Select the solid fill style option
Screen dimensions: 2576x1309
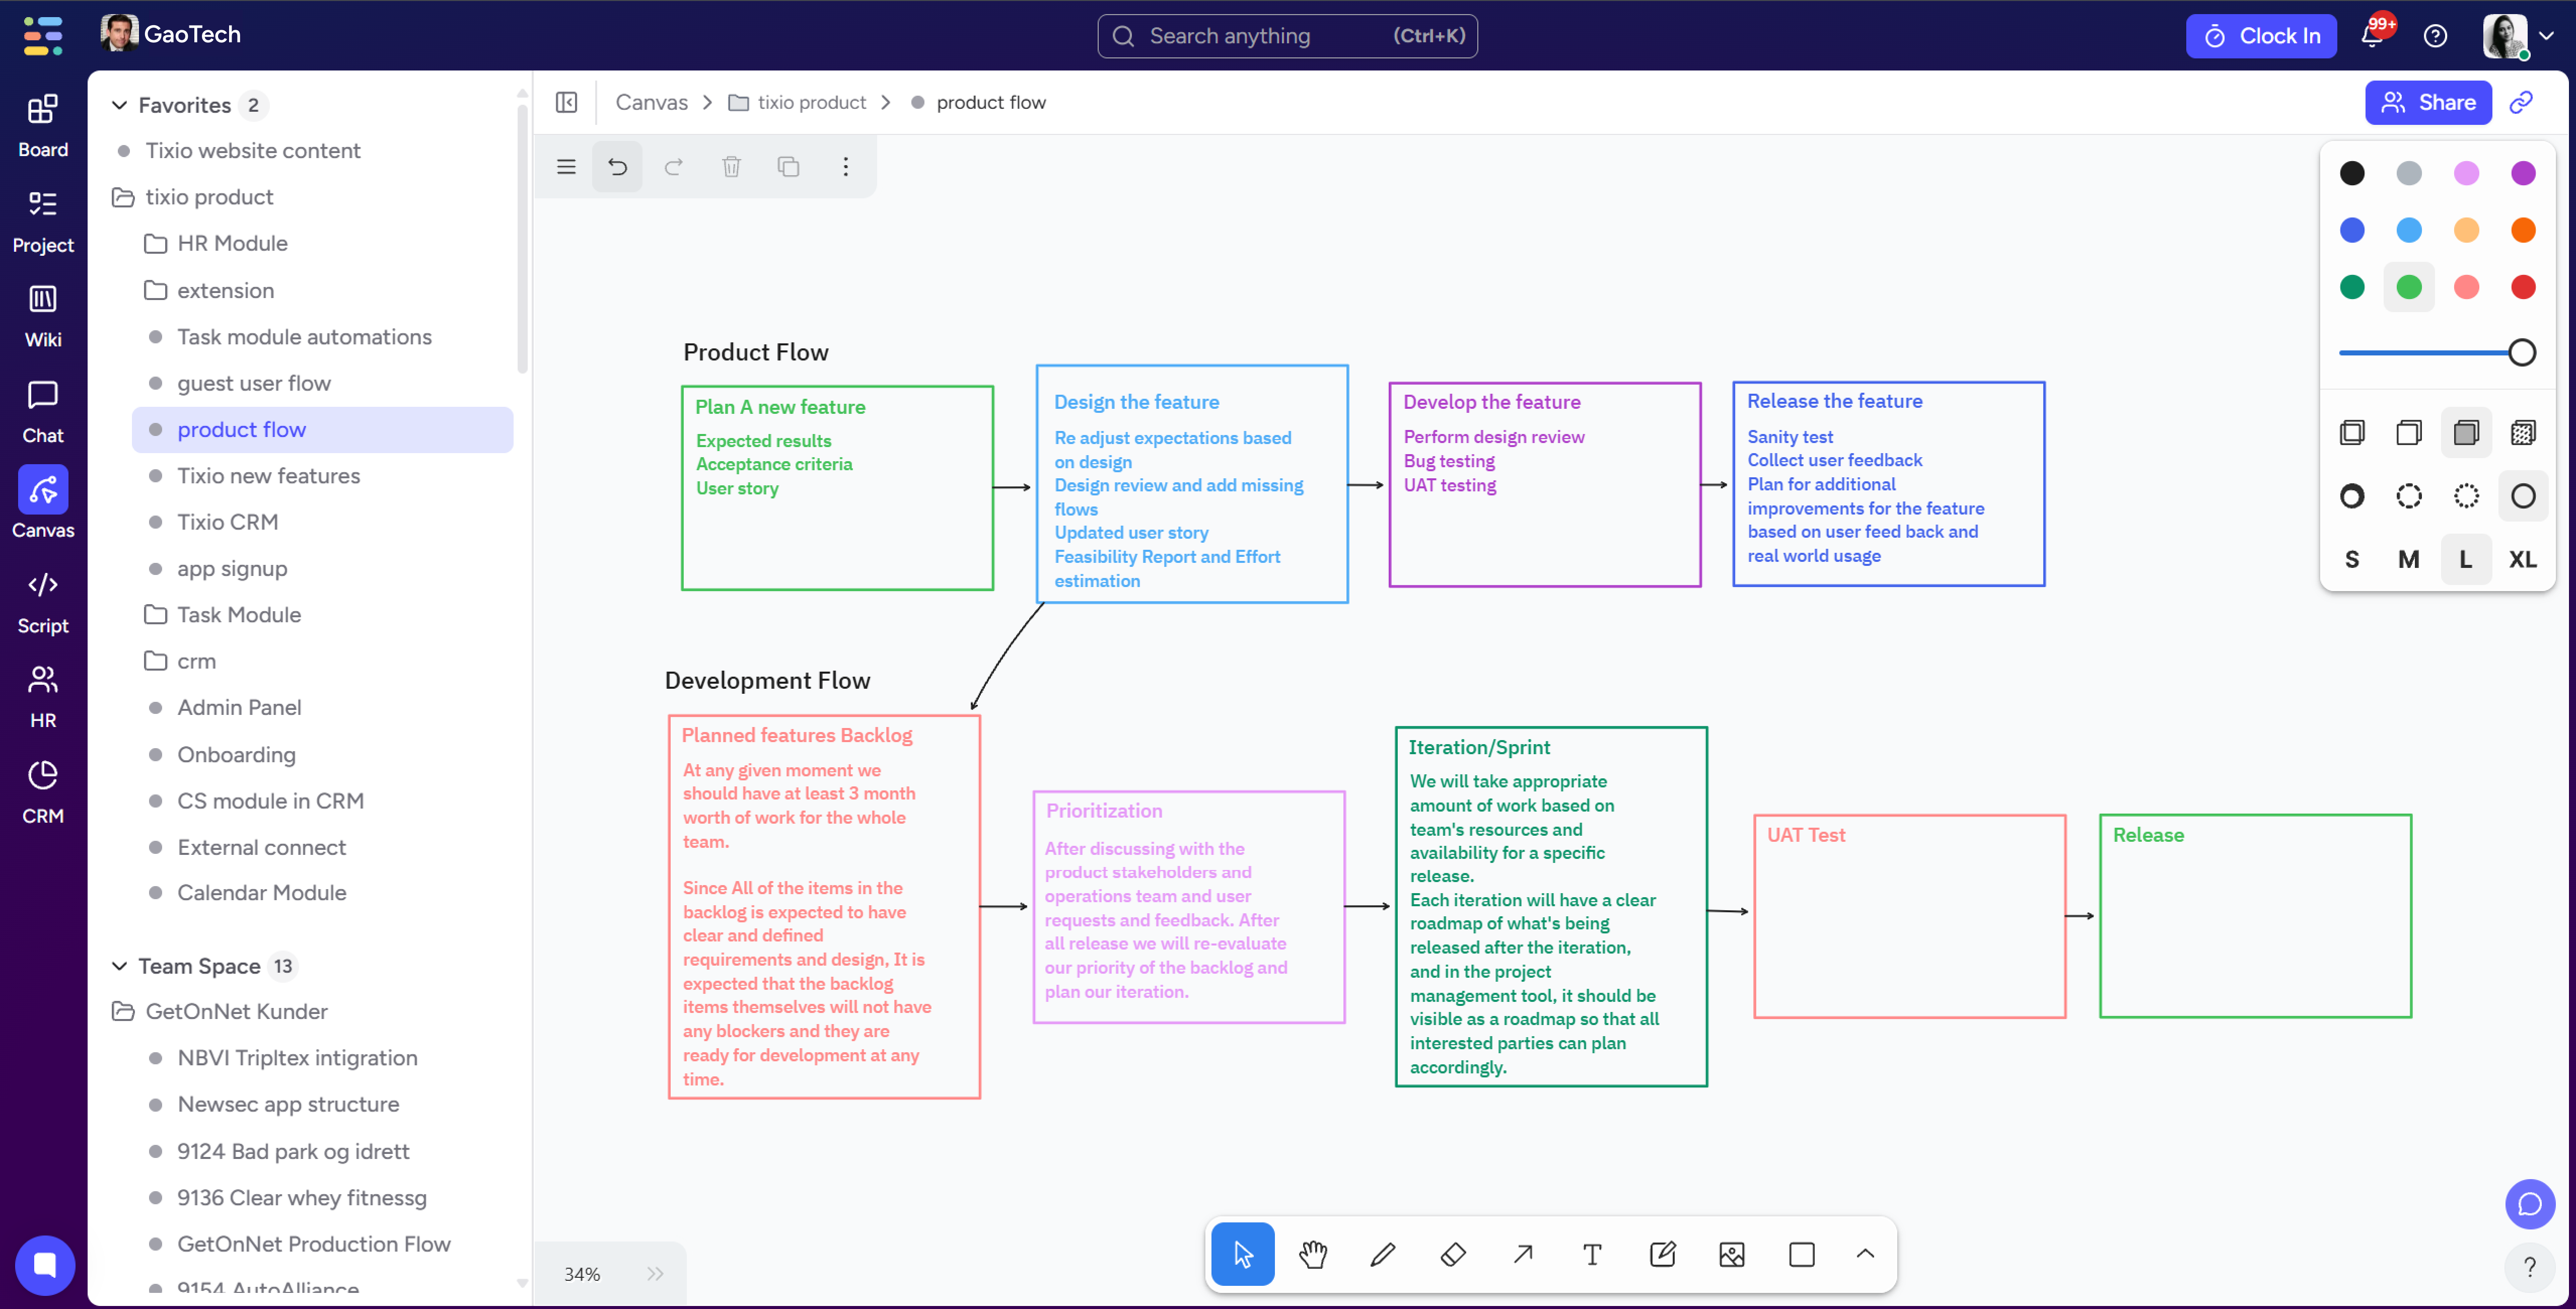coord(2466,433)
